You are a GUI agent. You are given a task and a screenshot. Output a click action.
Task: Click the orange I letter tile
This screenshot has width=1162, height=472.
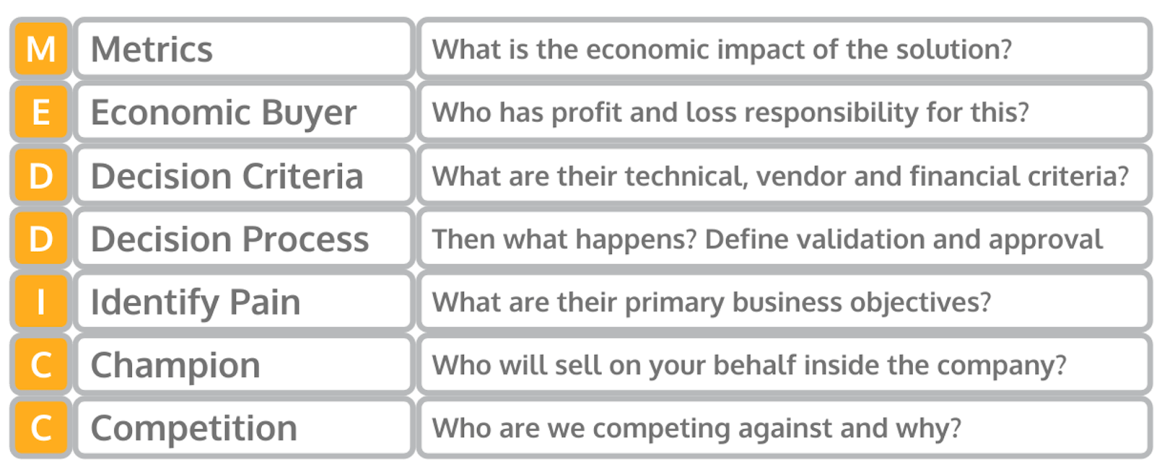[41, 301]
